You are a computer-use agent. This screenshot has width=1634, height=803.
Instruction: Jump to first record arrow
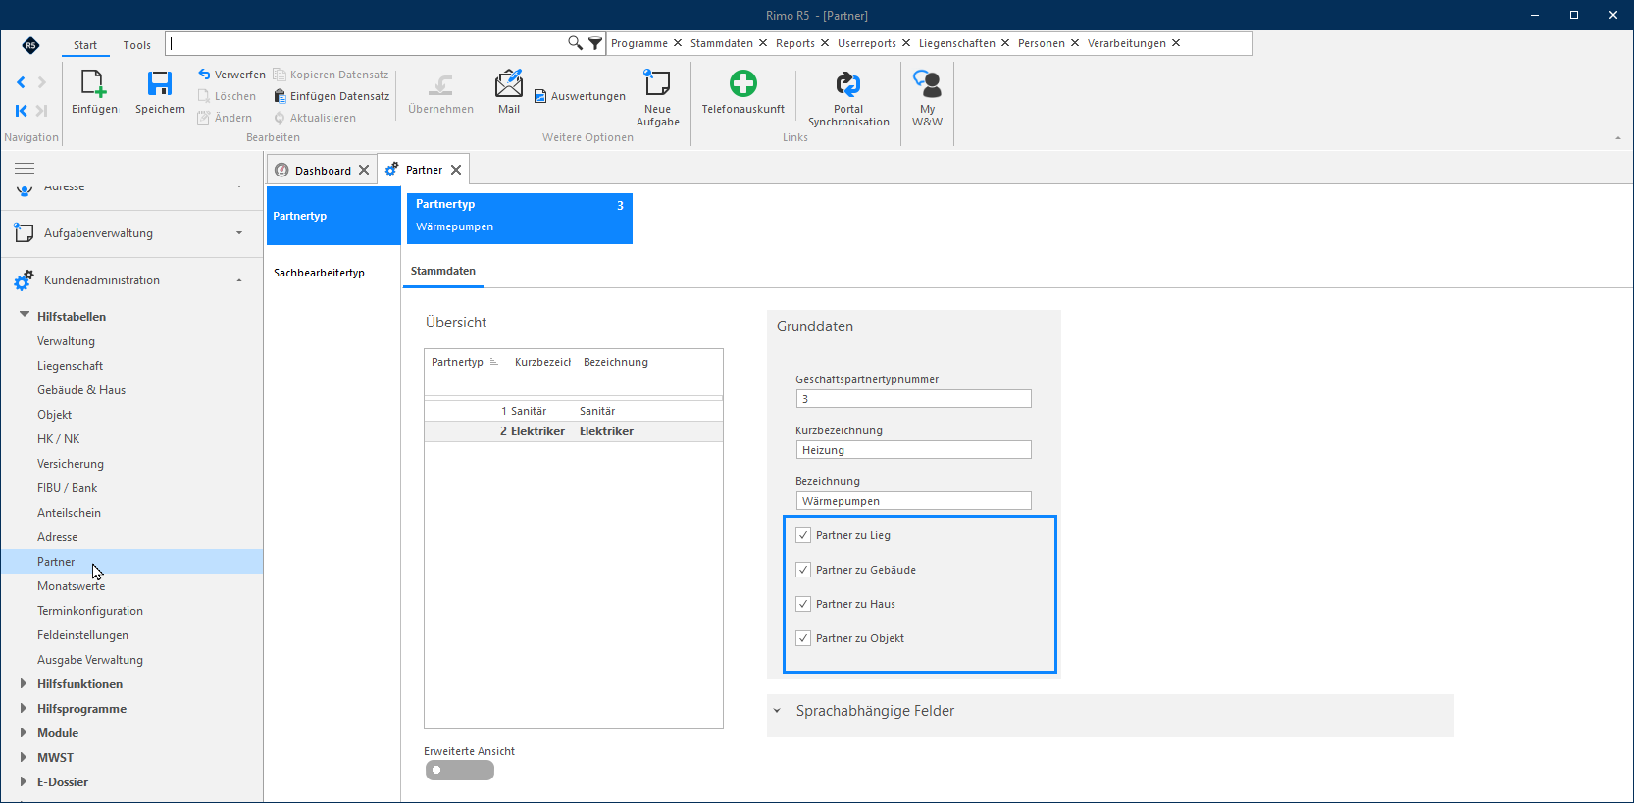coord(21,111)
